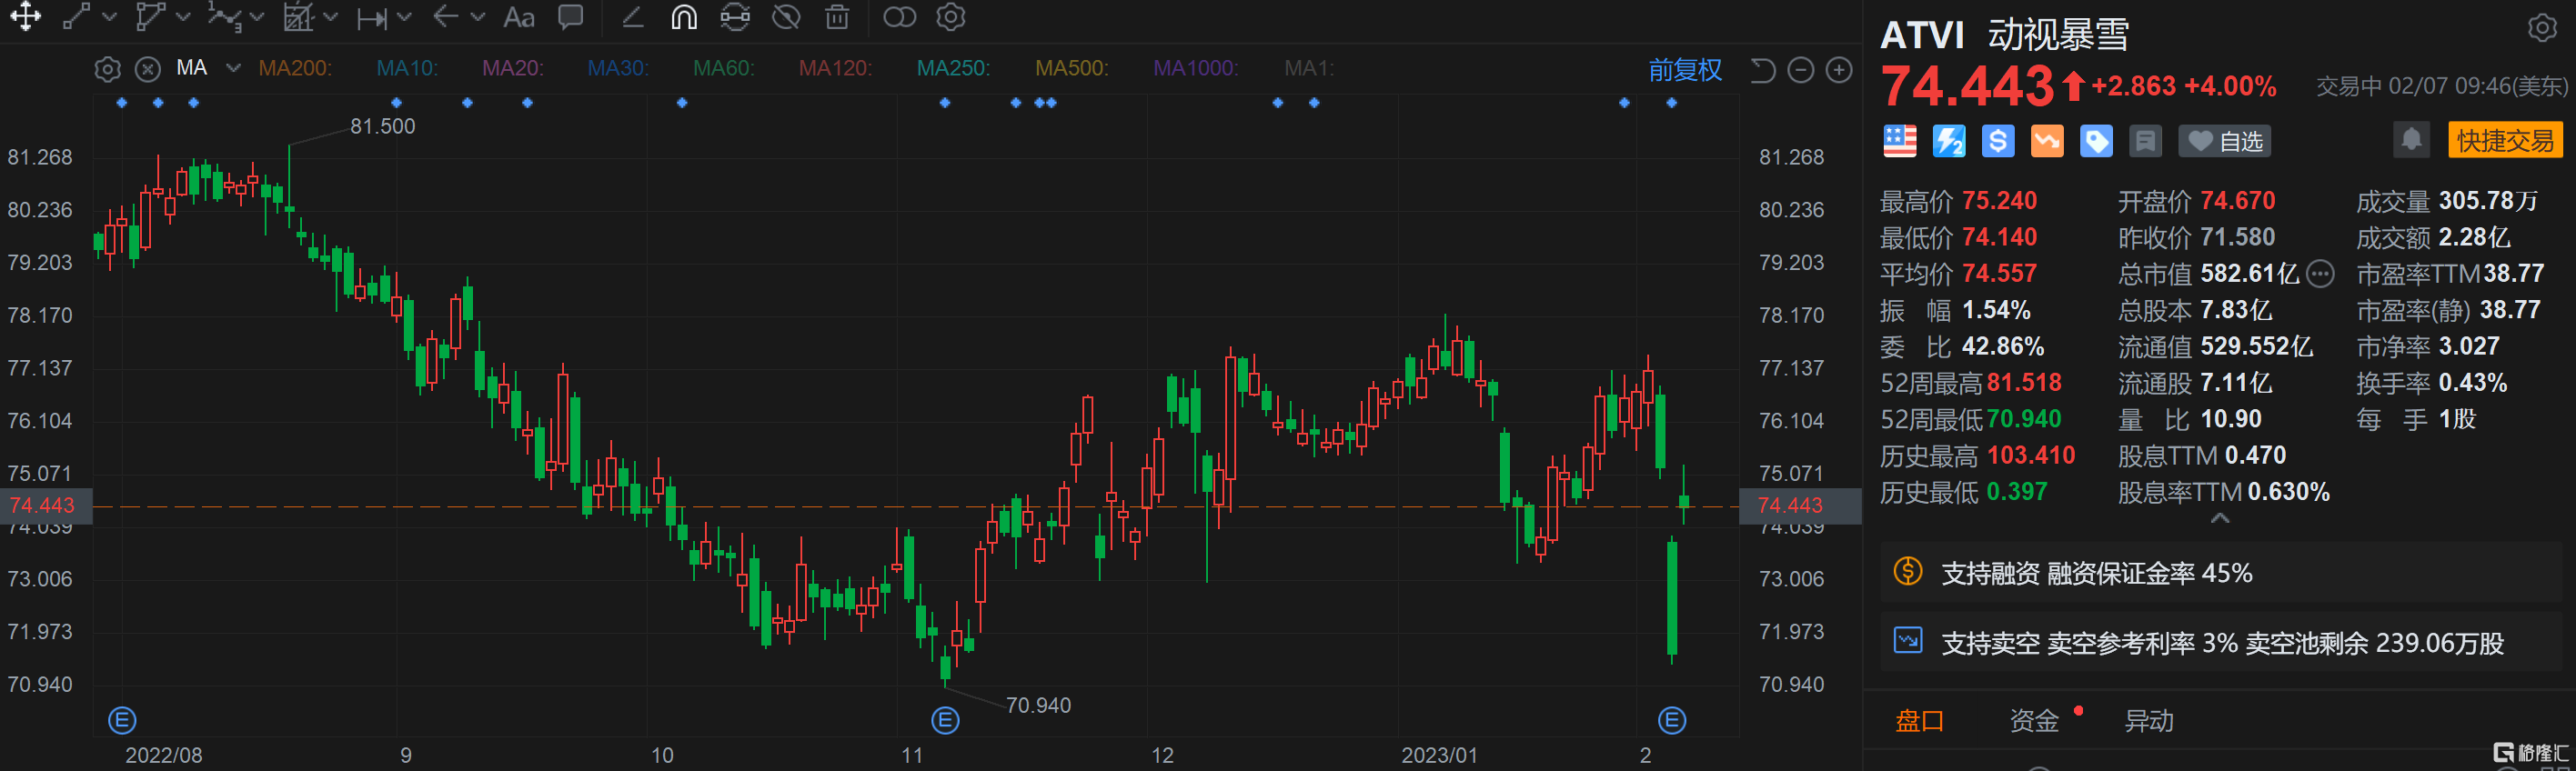Click the MA60 indicator label
2576x771 pixels.
724,68
